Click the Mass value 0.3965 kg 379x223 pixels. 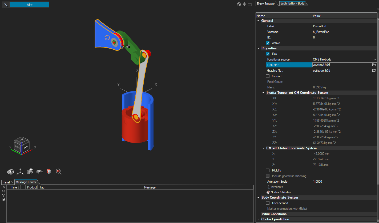[x=320, y=87]
